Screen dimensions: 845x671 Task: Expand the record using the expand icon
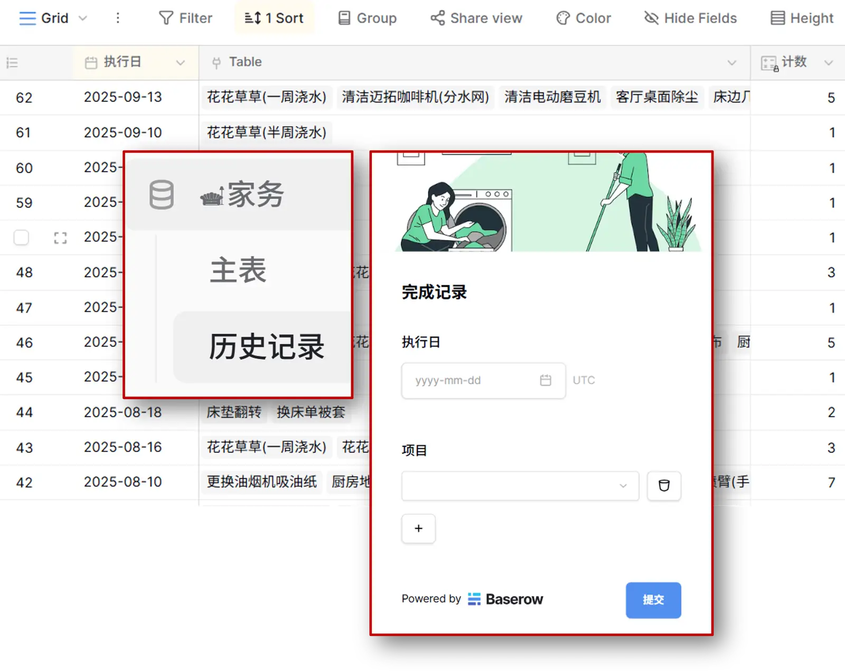[x=60, y=238]
